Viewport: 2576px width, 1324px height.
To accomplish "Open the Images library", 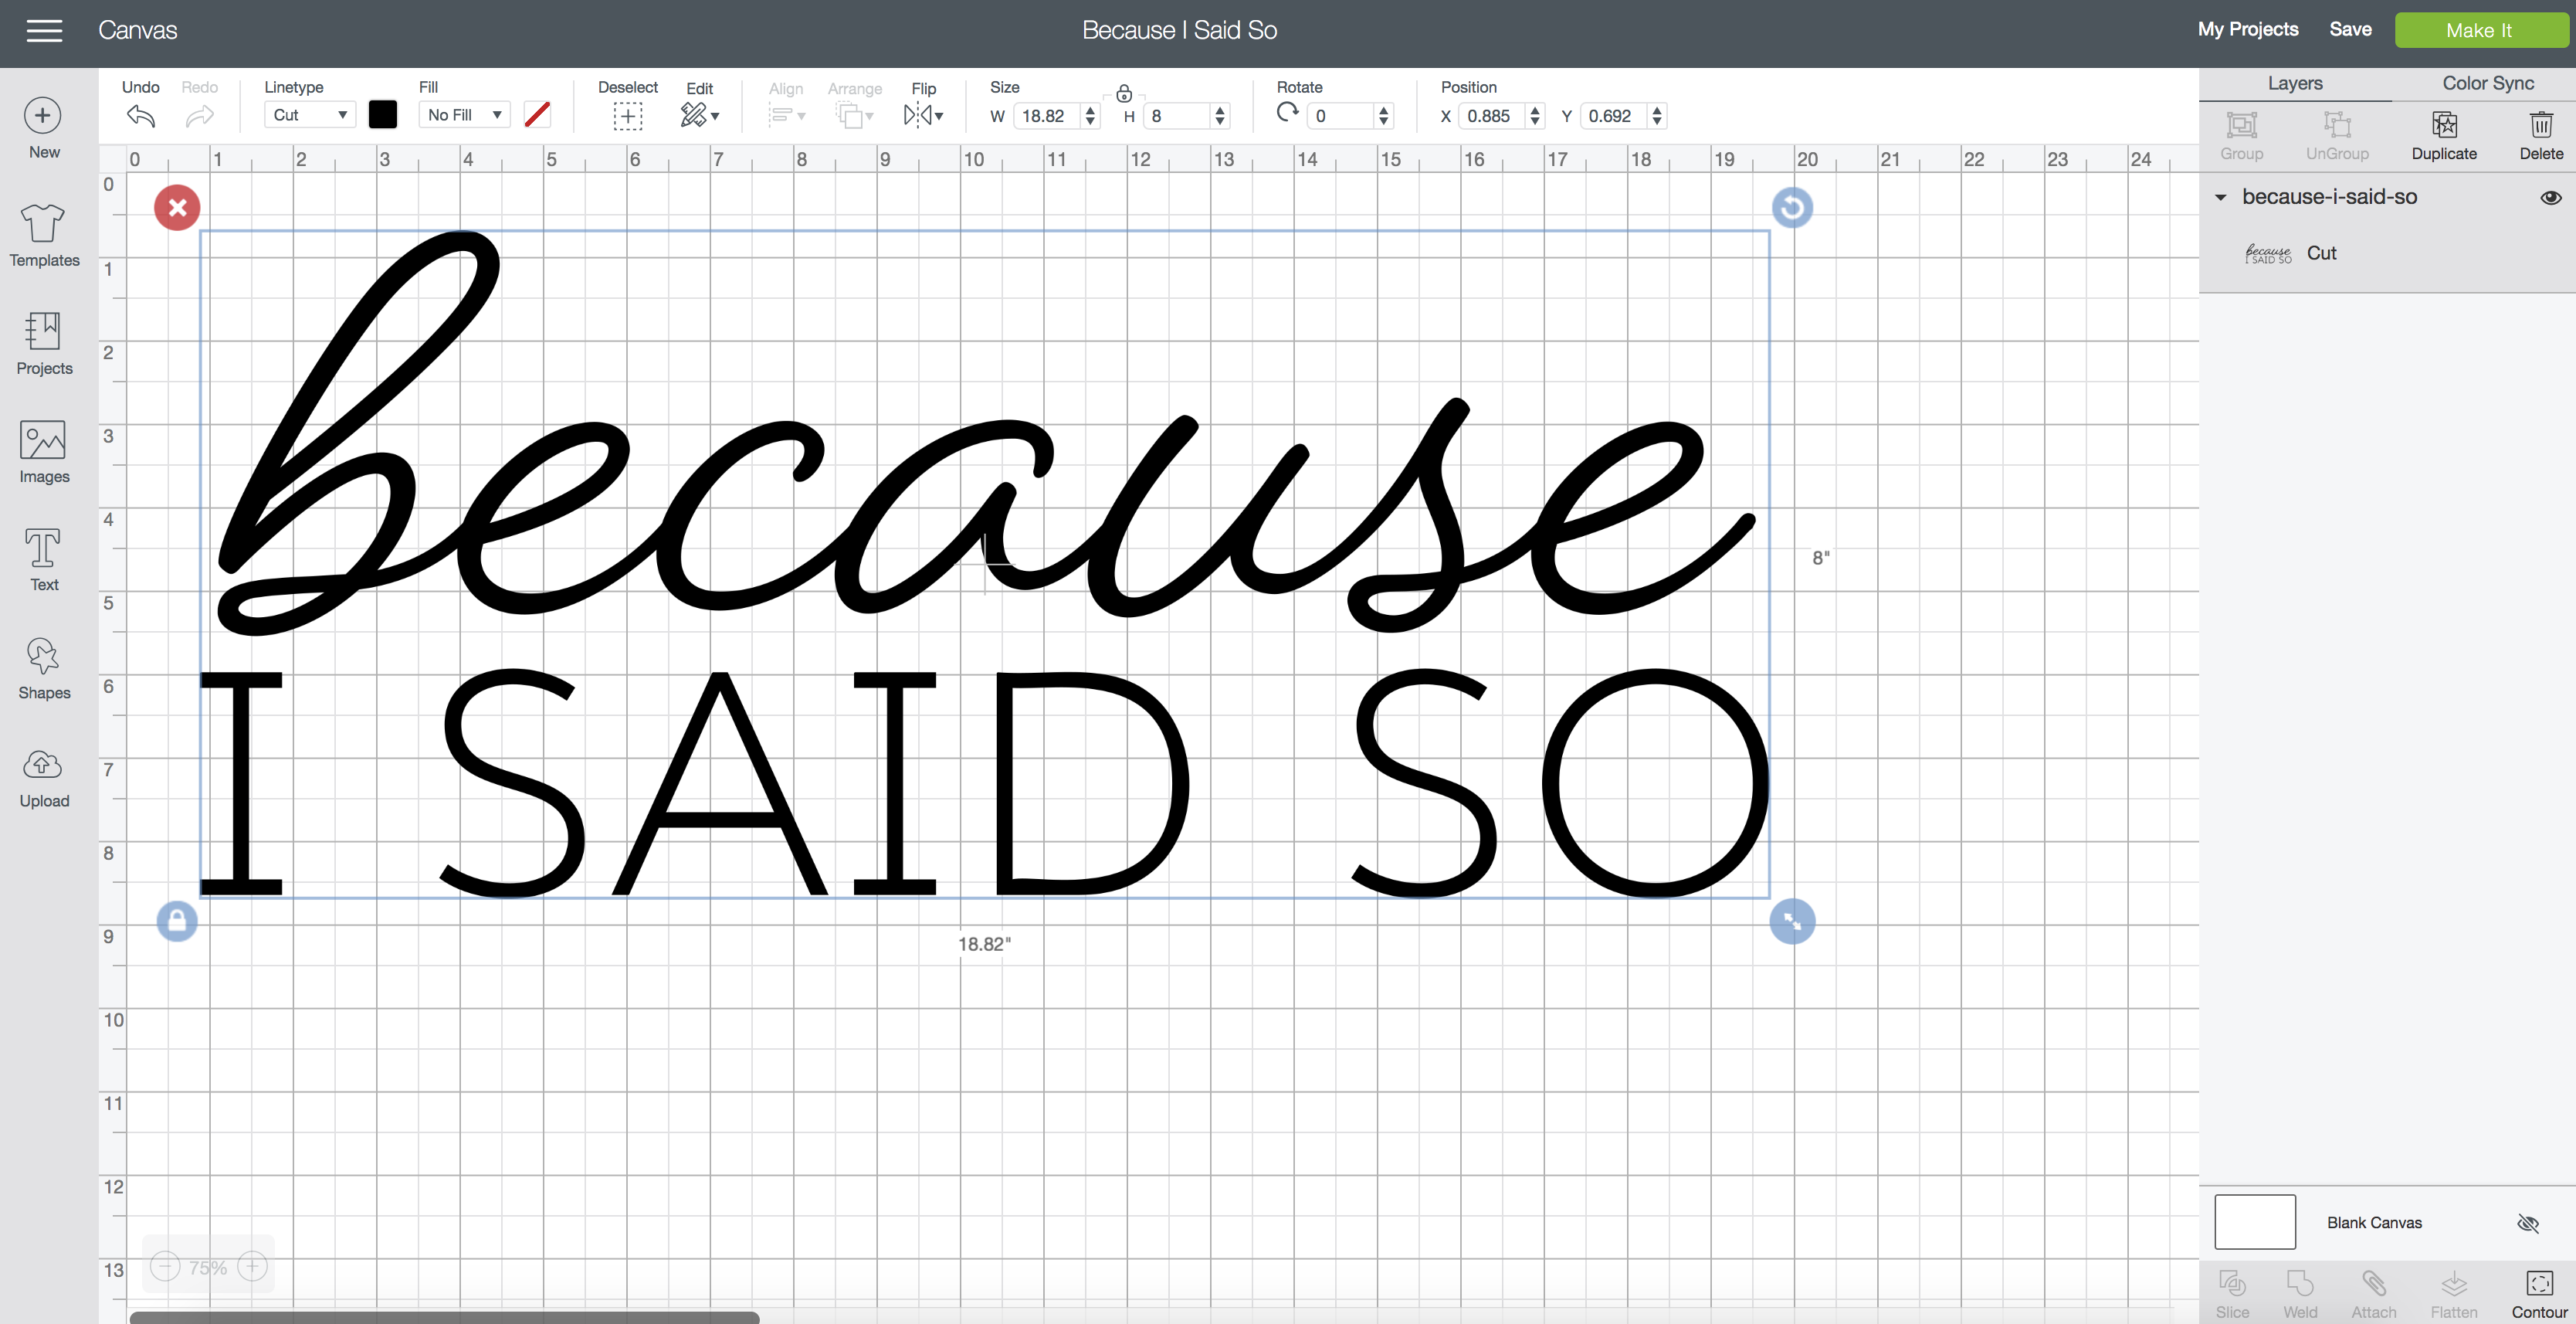I will click(44, 452).
